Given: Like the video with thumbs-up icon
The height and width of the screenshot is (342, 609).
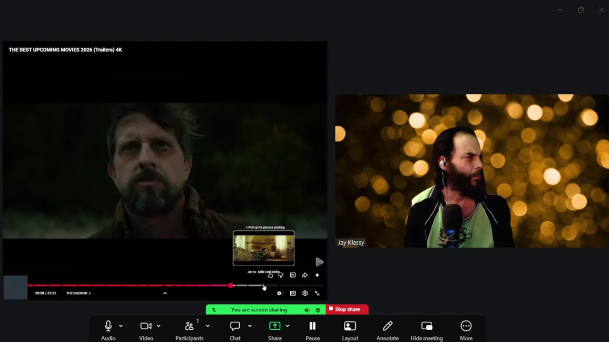Looking at the screenshot, I should coord(270,275).
